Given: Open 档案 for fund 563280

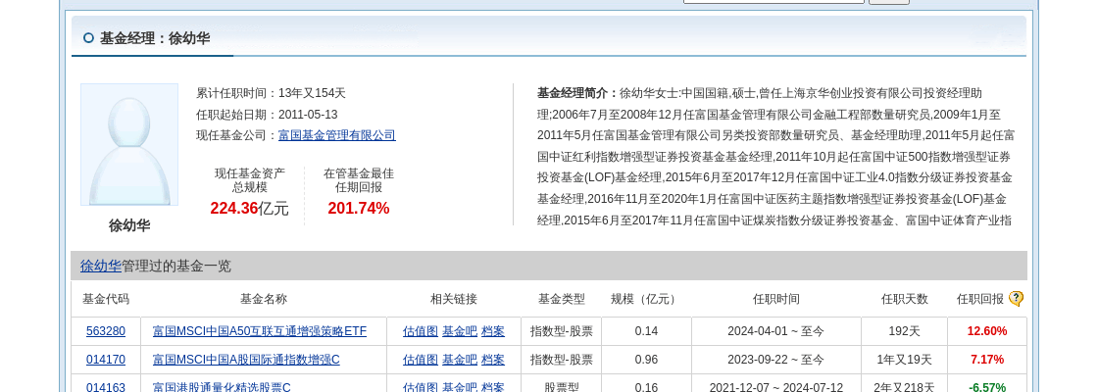Looking at the screenshot, I should [493, 332].
